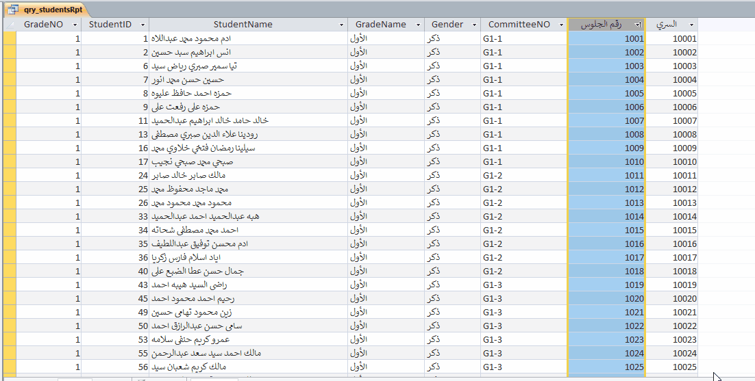
Task: Open CommitteeNO column dropdown arrow
Action: click(x=561, y=25)
